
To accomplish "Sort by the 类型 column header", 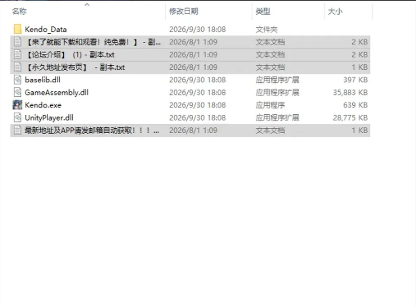I will click(x=263, y=11).
